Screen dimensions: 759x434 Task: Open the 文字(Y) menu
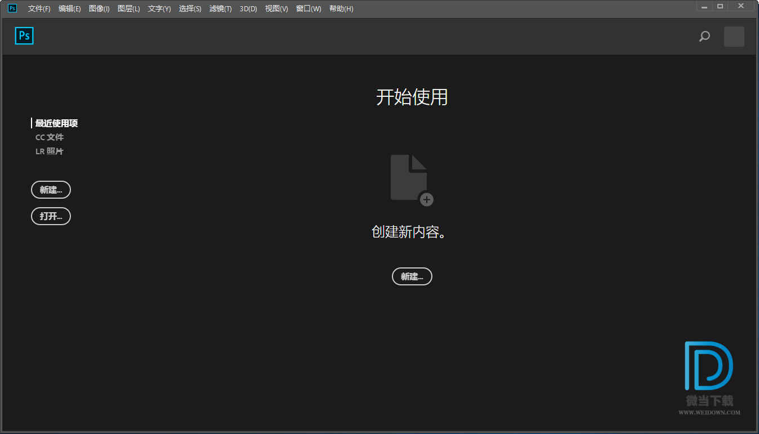click(x=159, y=9)
